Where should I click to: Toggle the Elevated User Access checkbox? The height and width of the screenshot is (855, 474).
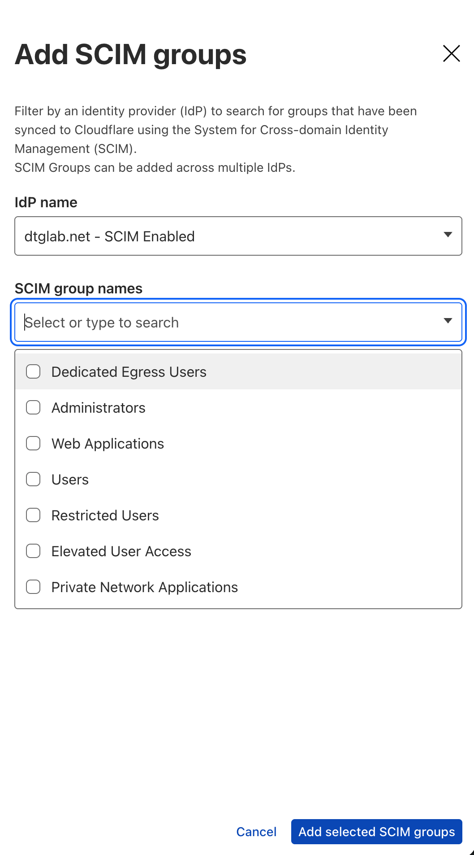tap(33, 551)
